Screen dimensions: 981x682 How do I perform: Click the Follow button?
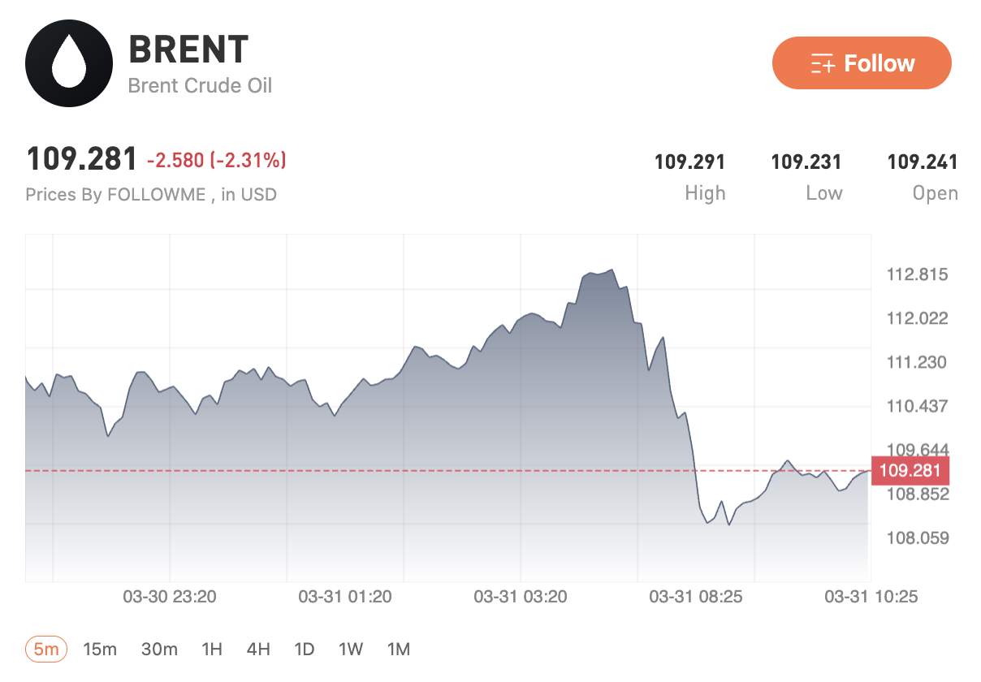pos(862,63)
